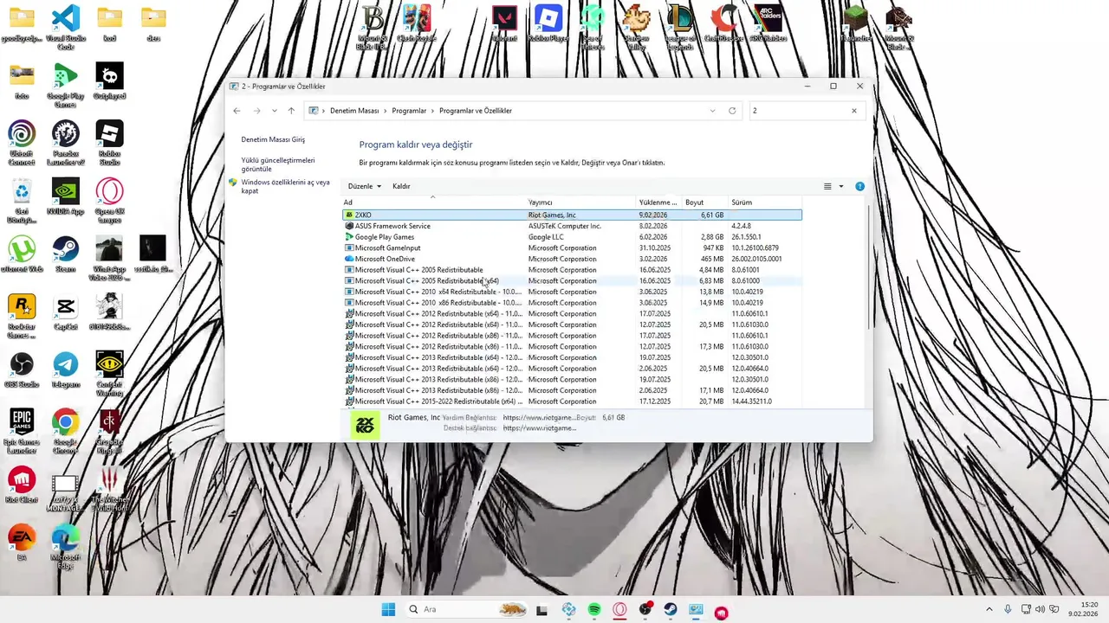
Task: Click the search field in Programs window
Action: [x=797, y=111]
